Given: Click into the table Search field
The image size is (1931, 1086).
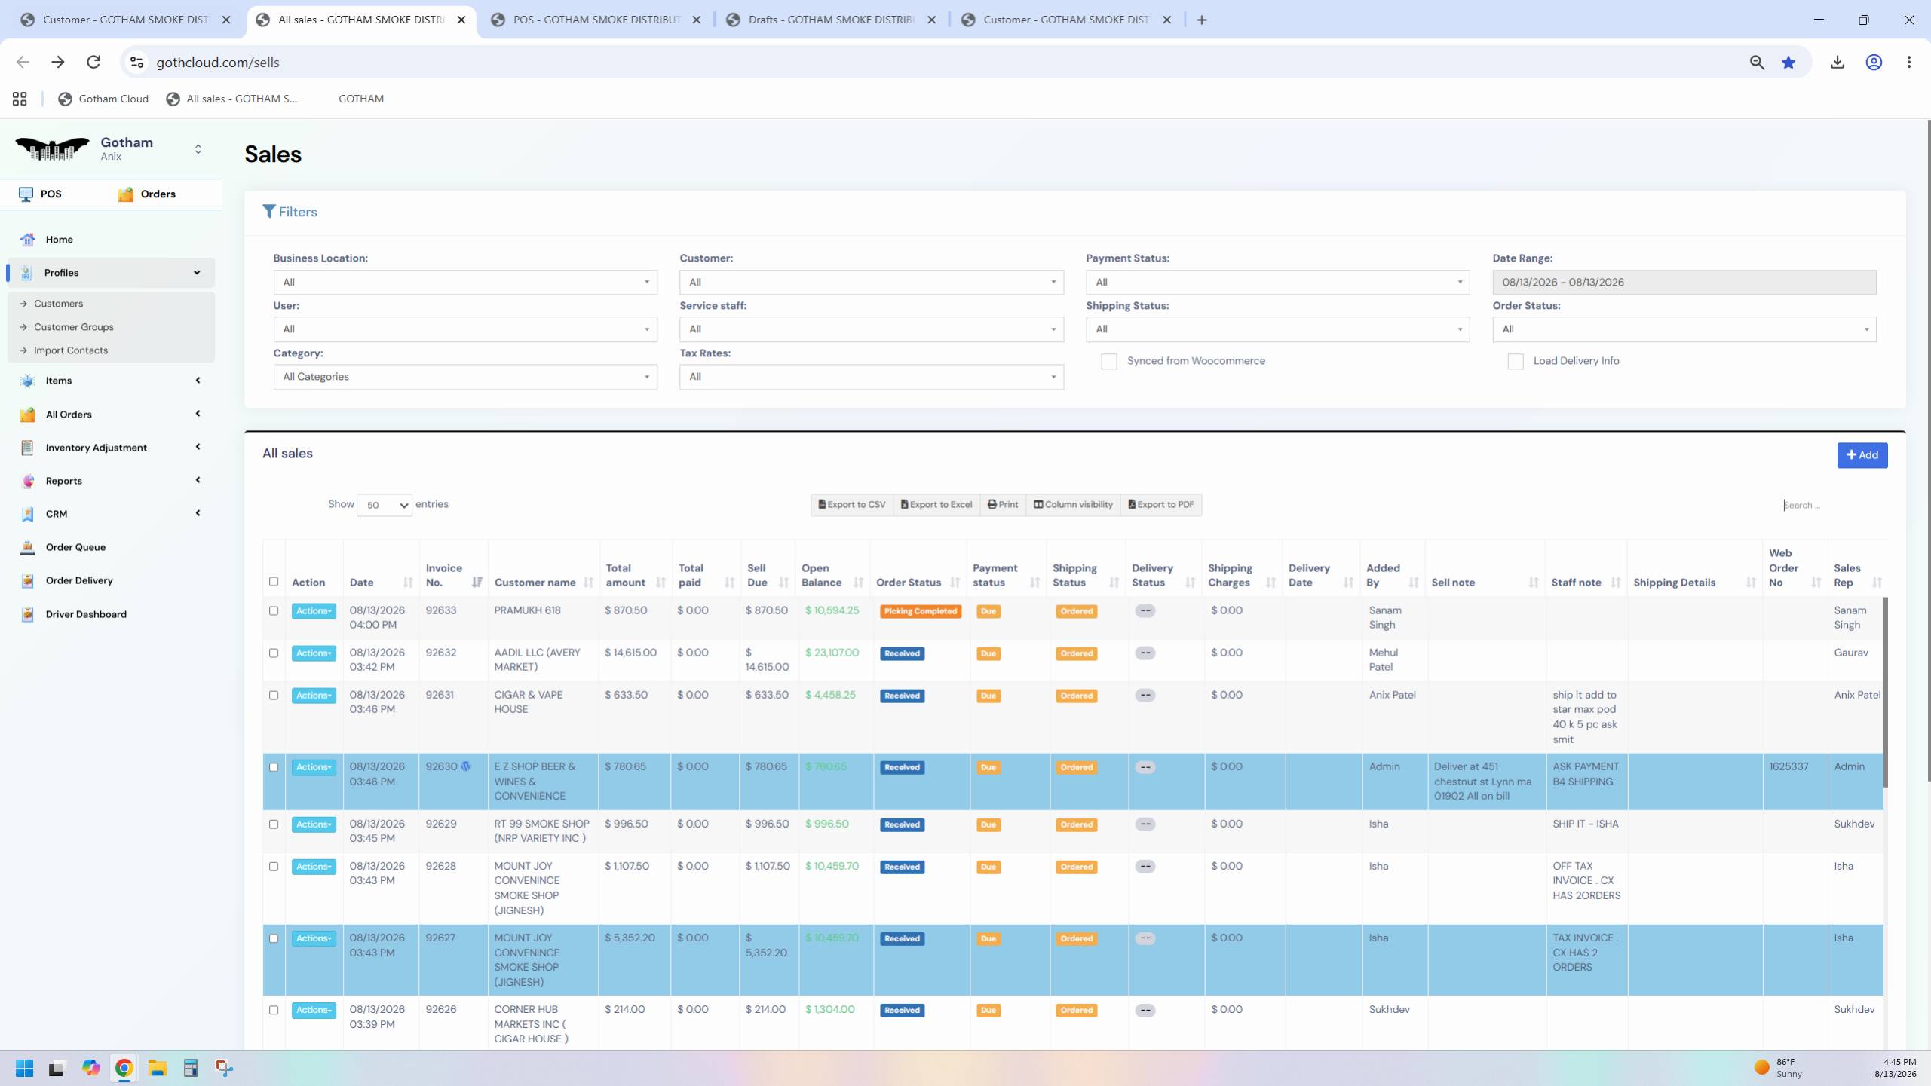Looking at the screenshot, I should [x=1832, y=506].
